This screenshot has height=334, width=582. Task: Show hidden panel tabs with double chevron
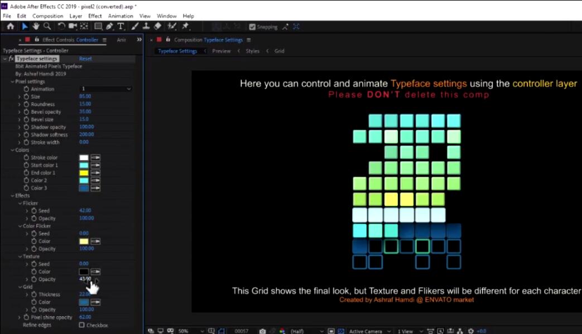(139, 39)
